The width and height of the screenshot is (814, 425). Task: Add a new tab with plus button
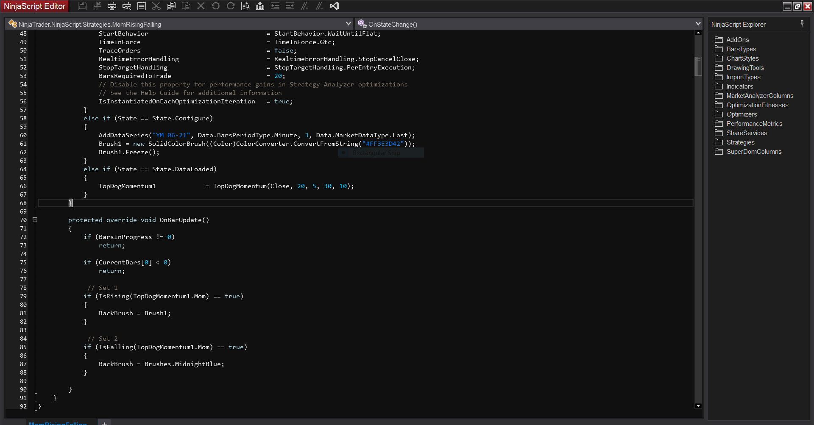click(104, 423)
